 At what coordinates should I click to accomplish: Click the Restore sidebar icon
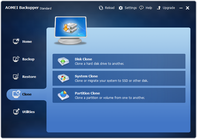point(16,76)
